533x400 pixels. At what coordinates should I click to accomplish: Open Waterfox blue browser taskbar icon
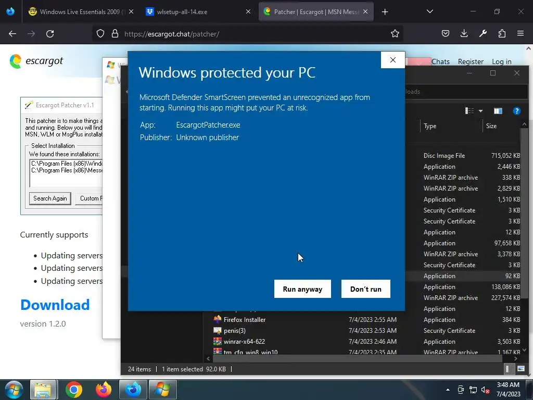coord(133,390)
